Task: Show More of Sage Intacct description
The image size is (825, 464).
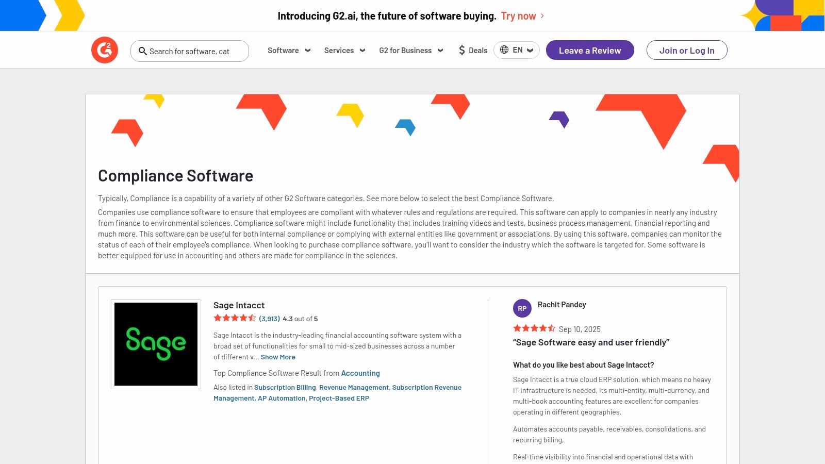Action: (278, 357)
